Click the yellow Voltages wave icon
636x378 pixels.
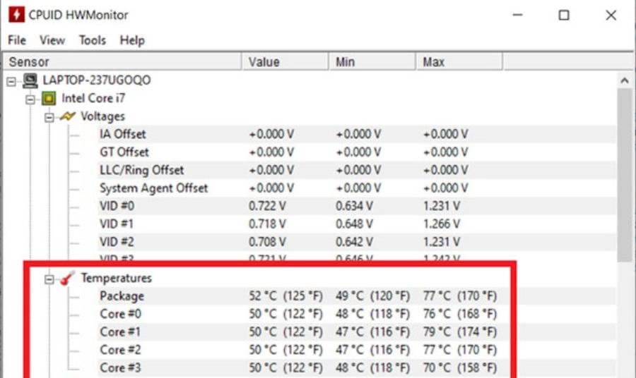[x=67, y=116]
